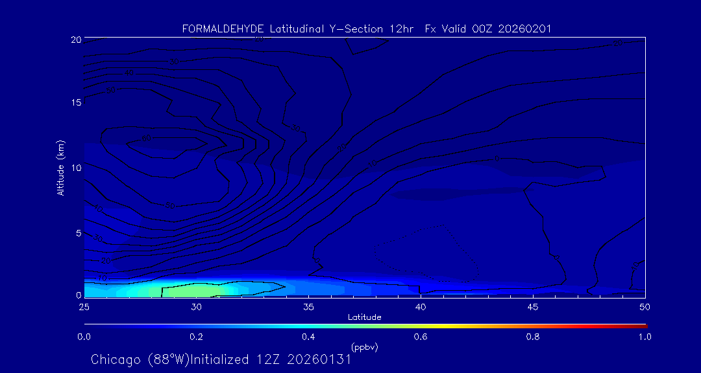
Task: Click the '(ppbv)' units label
Action: pyautogui.click(x=364, y=347)
